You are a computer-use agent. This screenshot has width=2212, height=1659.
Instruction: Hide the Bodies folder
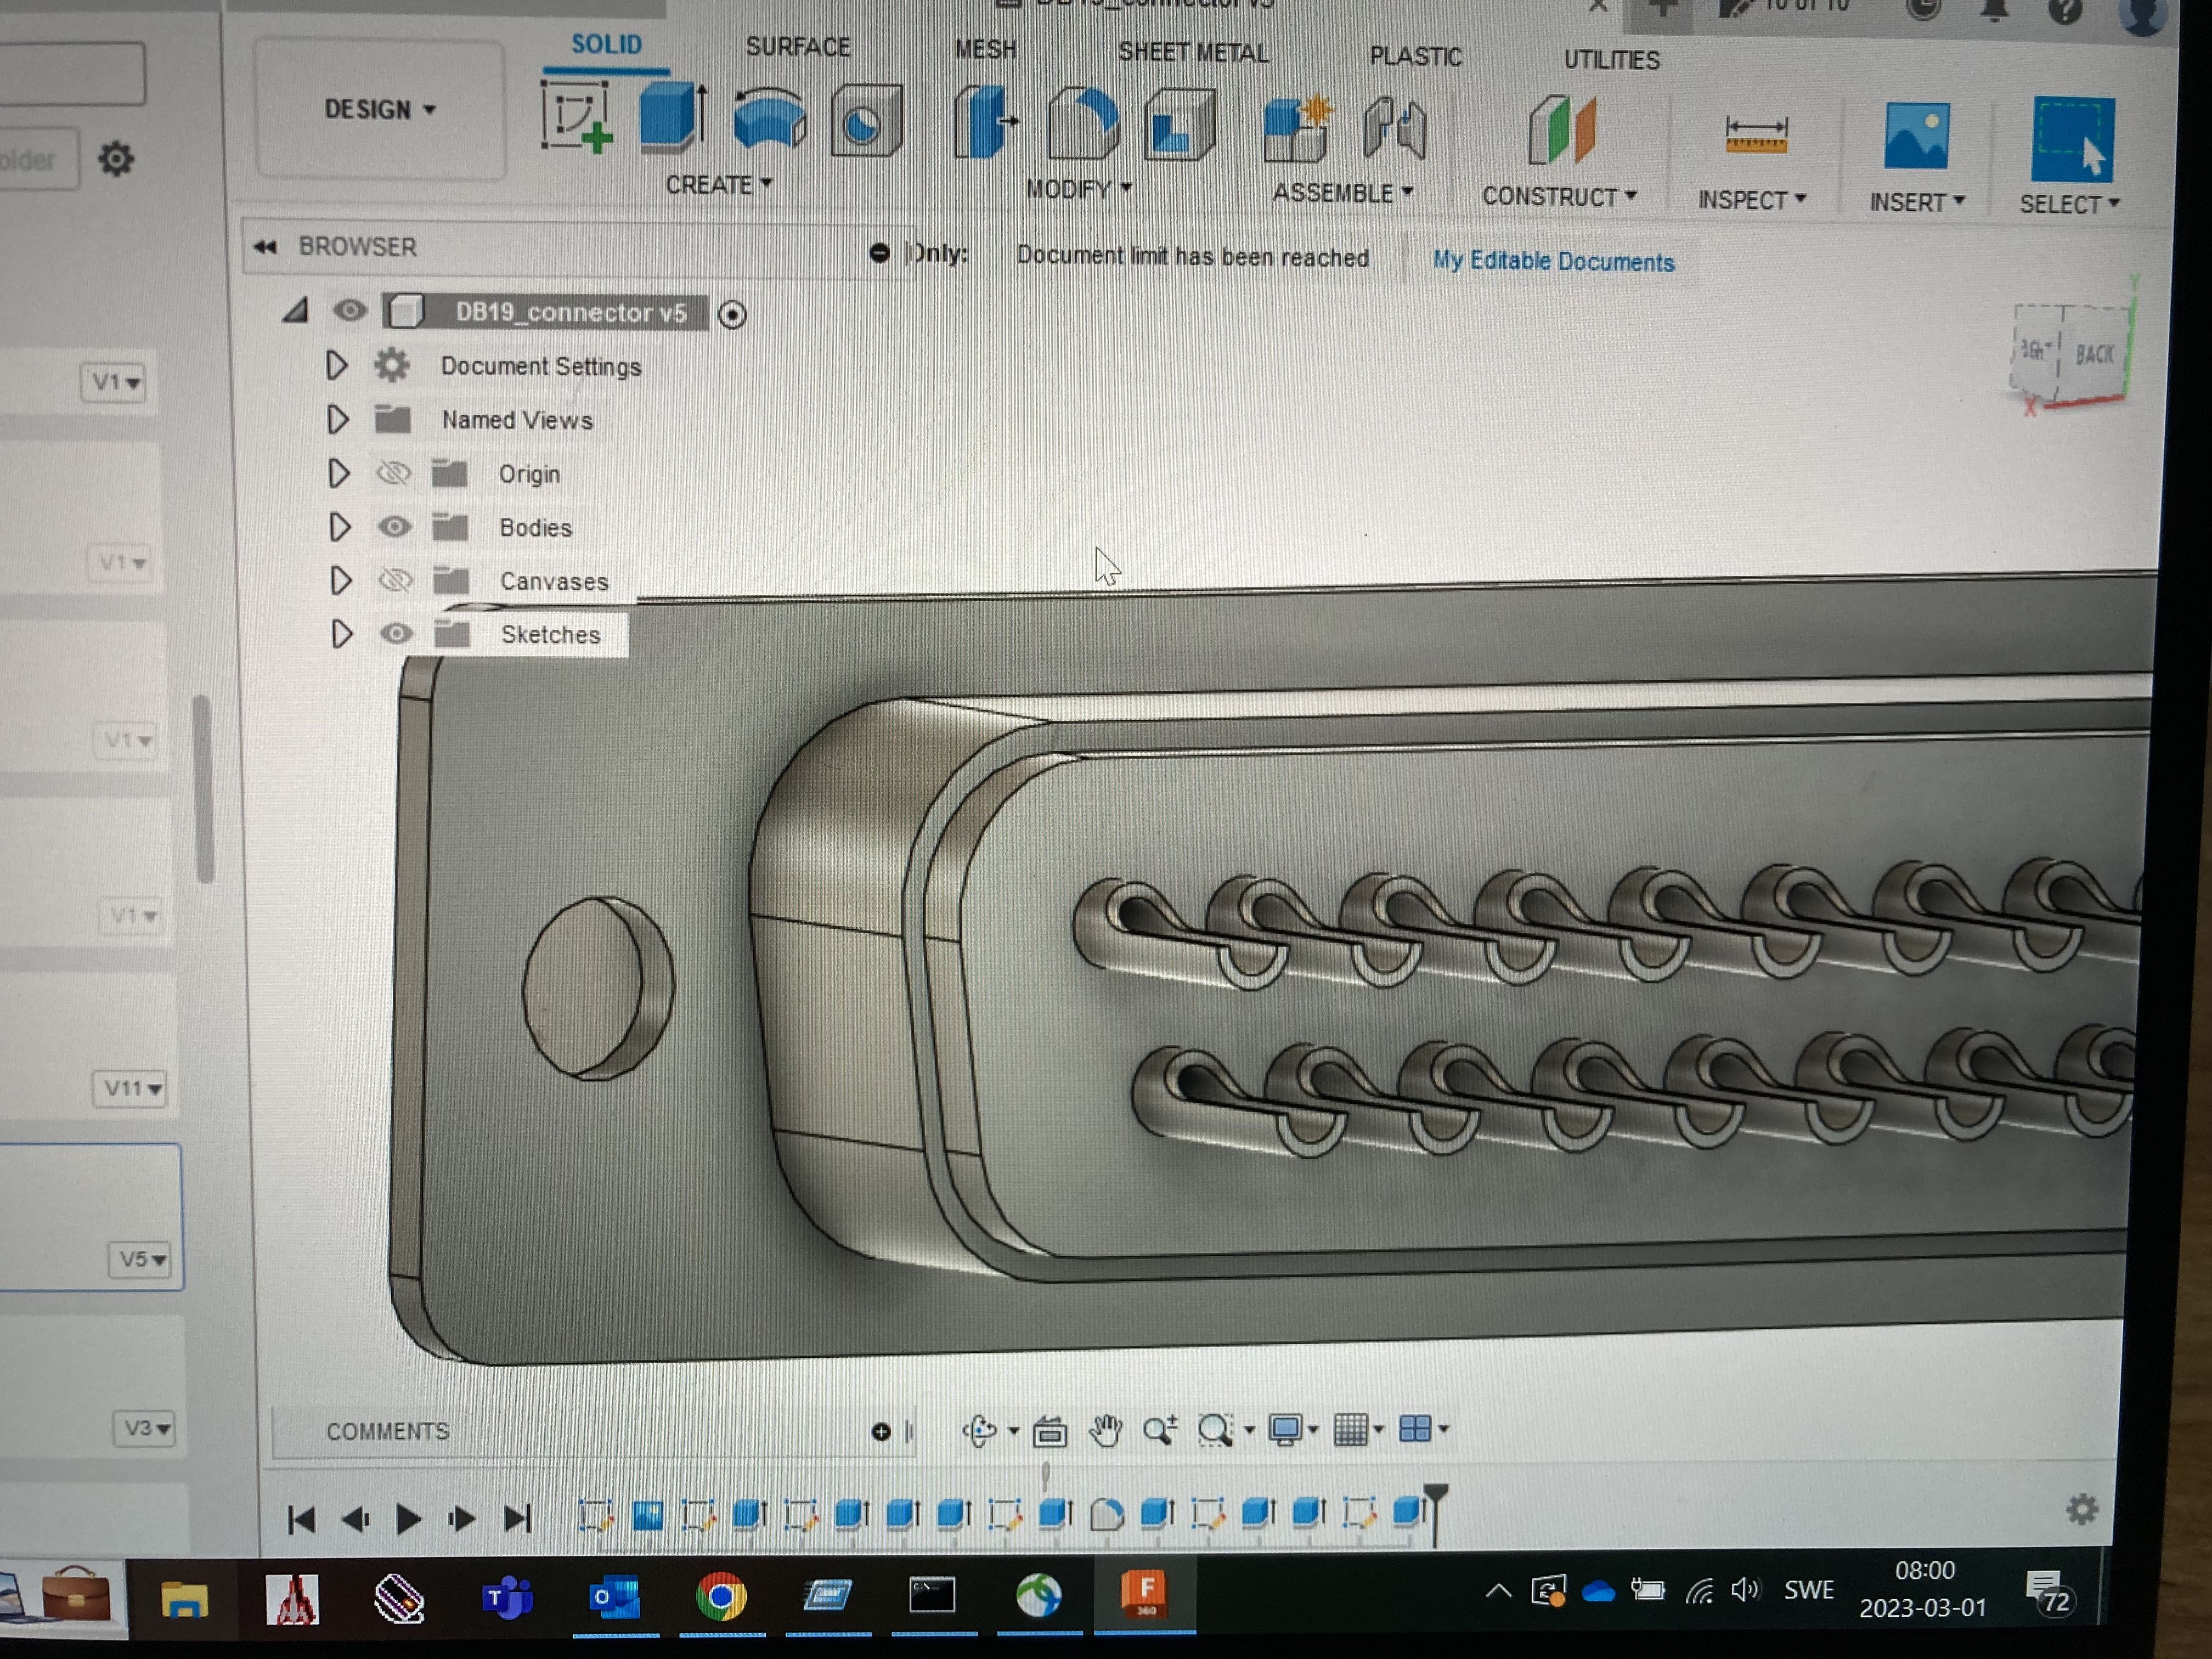[394, 526]
